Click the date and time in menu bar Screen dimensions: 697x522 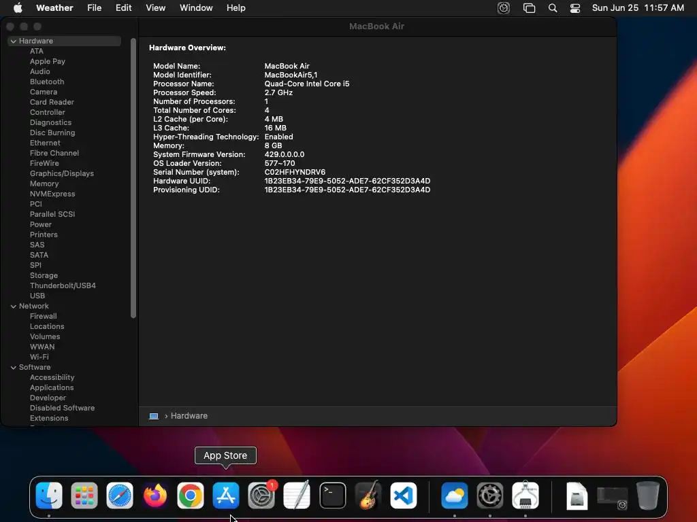coord(638,7)
